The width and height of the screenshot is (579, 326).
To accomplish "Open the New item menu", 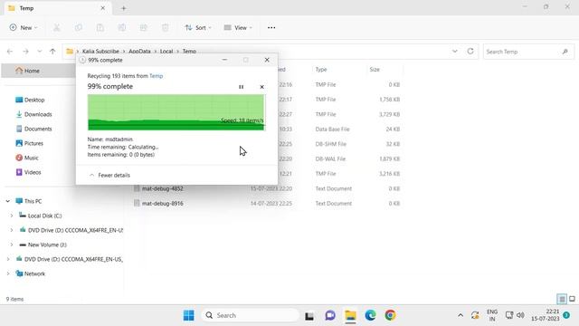I will point(24,28).
